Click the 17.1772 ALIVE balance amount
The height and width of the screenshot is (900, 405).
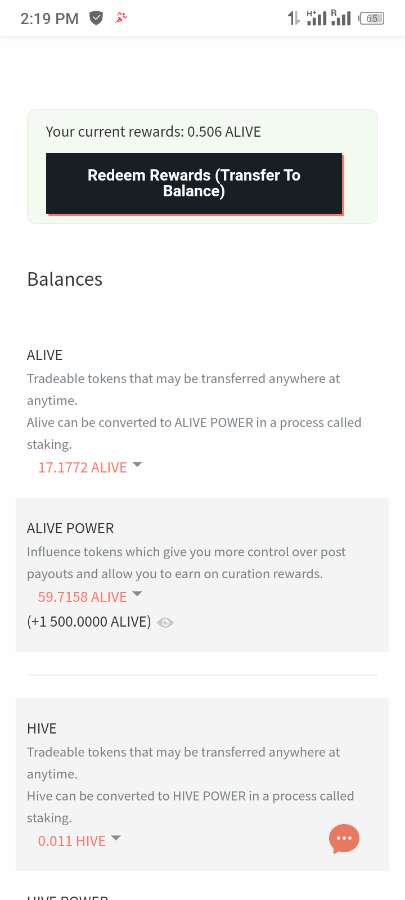[x=83, y=467]
